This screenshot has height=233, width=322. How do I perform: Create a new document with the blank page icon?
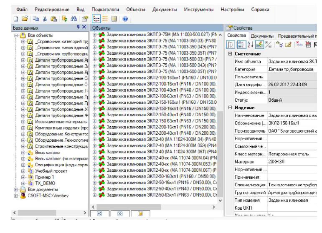pyautogui.click(x=16, y=19)
